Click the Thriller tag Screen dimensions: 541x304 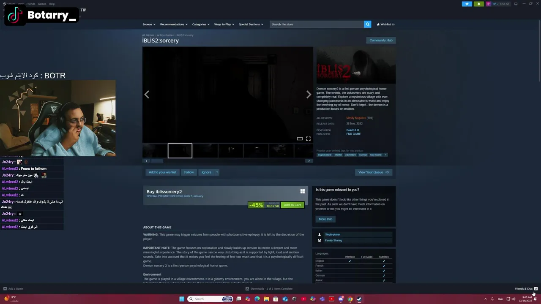(338, 155)
